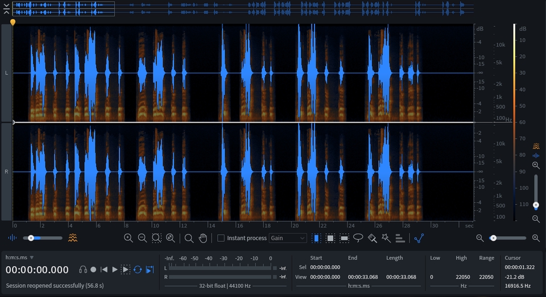
Task: Select the Time-frequency selection tool
Action: (x=330, y=238)
